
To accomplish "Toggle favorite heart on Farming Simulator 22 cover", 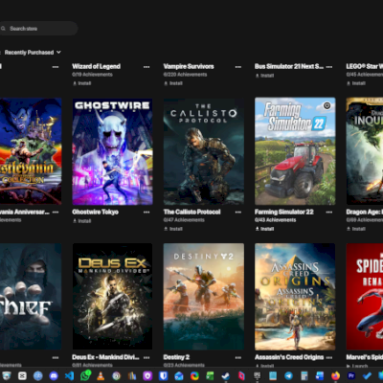I will click(x=327, y=105).
